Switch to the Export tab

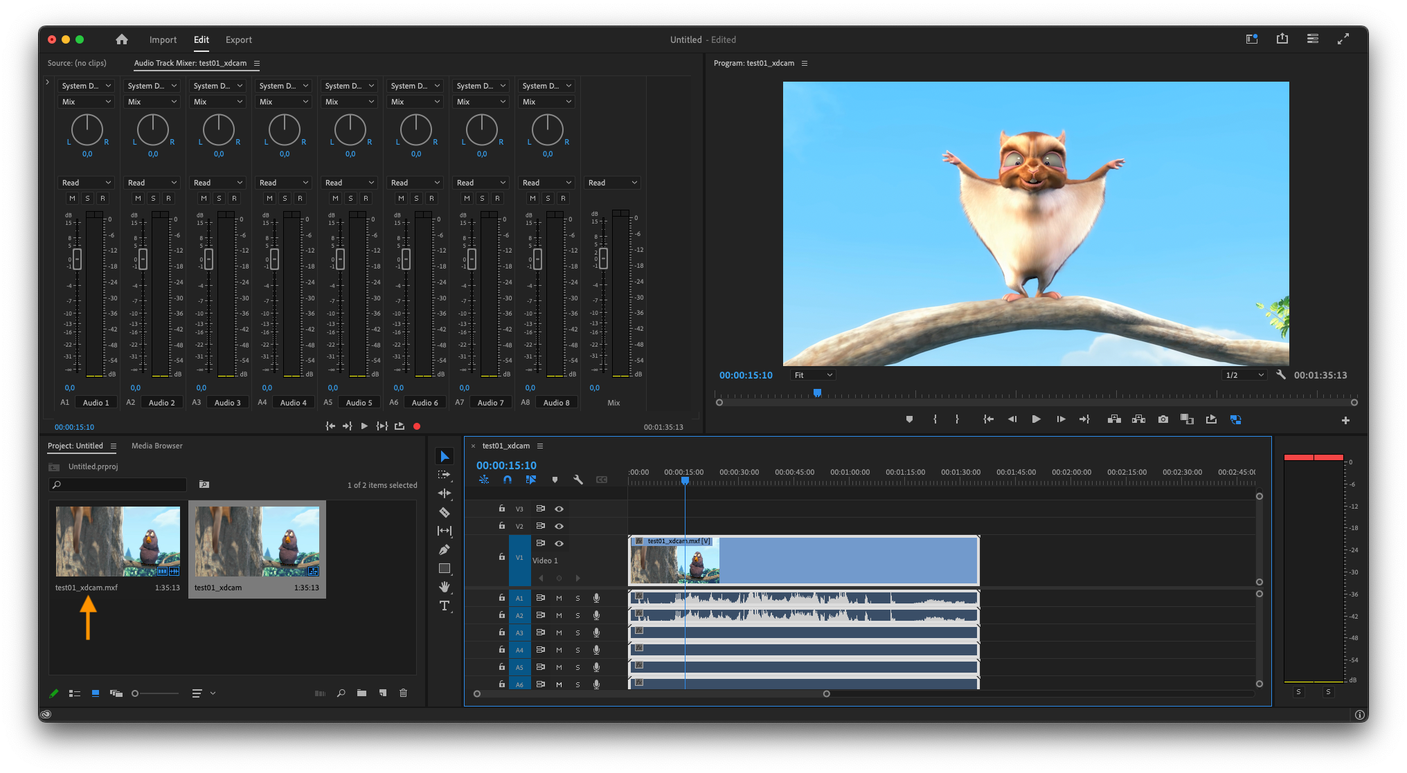[x=239, y=39]
